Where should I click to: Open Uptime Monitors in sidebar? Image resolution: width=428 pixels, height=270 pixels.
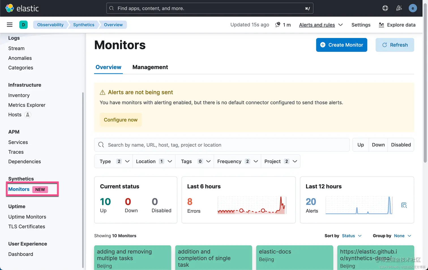27,217
